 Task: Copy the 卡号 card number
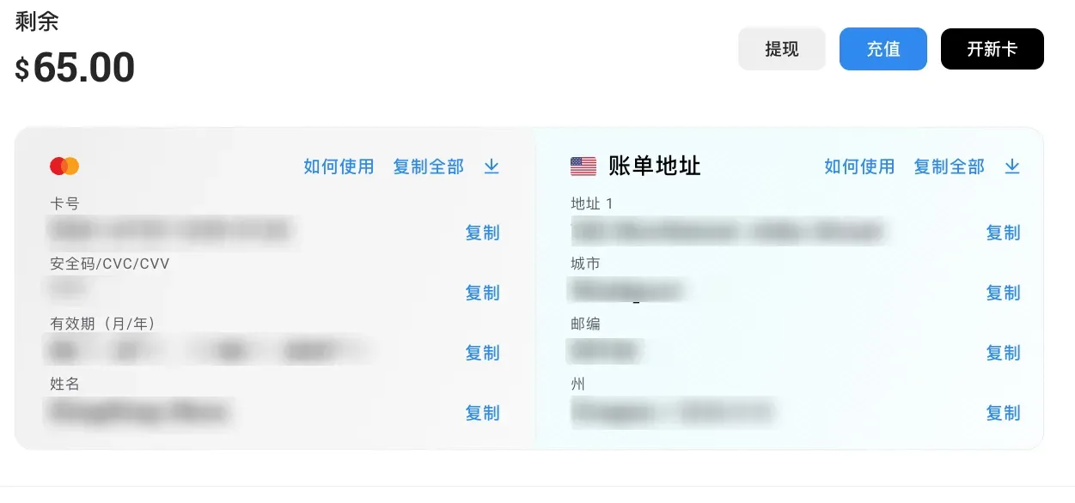pos(484,233)
